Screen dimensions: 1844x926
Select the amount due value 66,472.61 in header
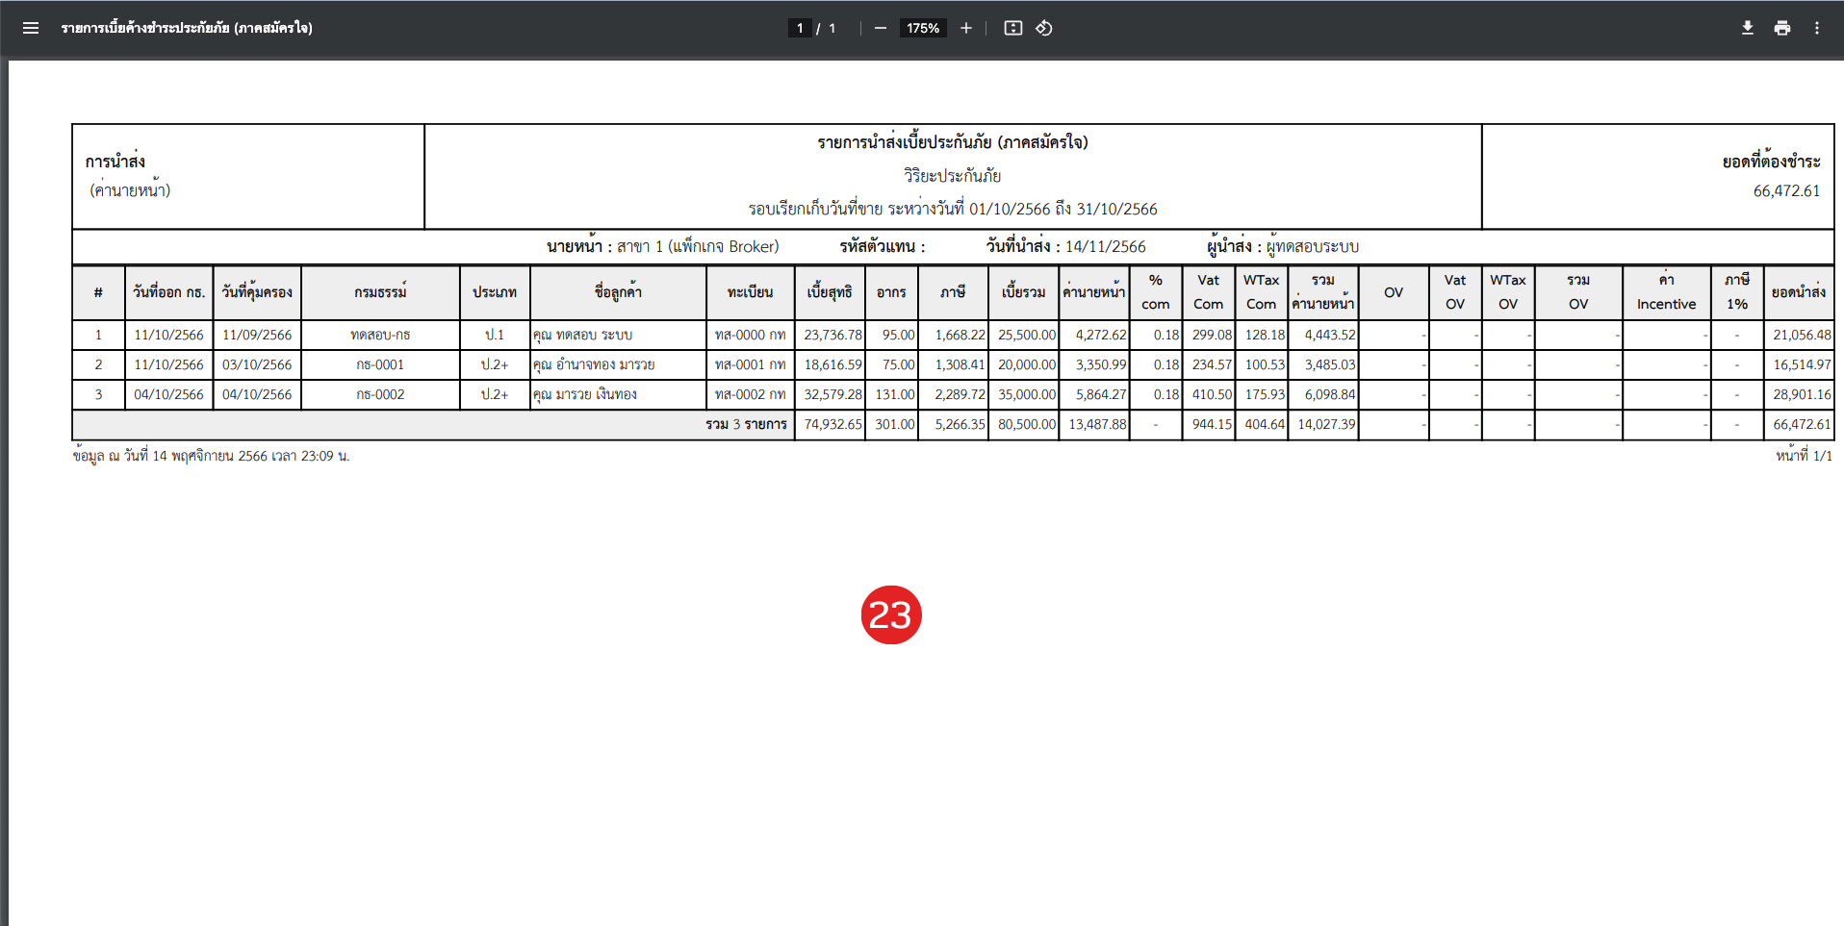[x=1786, y=190]
